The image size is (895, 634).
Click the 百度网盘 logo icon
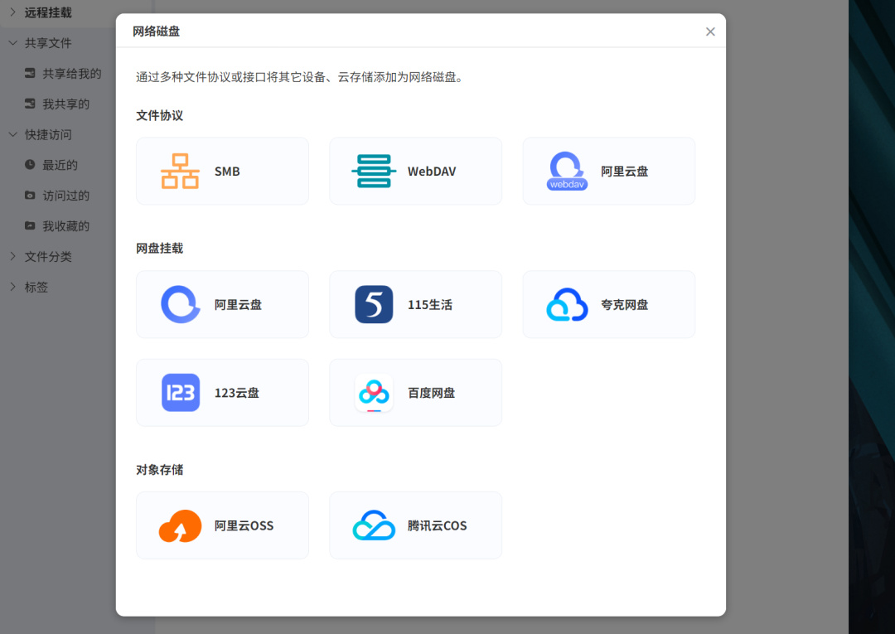(x=374, y=393)
